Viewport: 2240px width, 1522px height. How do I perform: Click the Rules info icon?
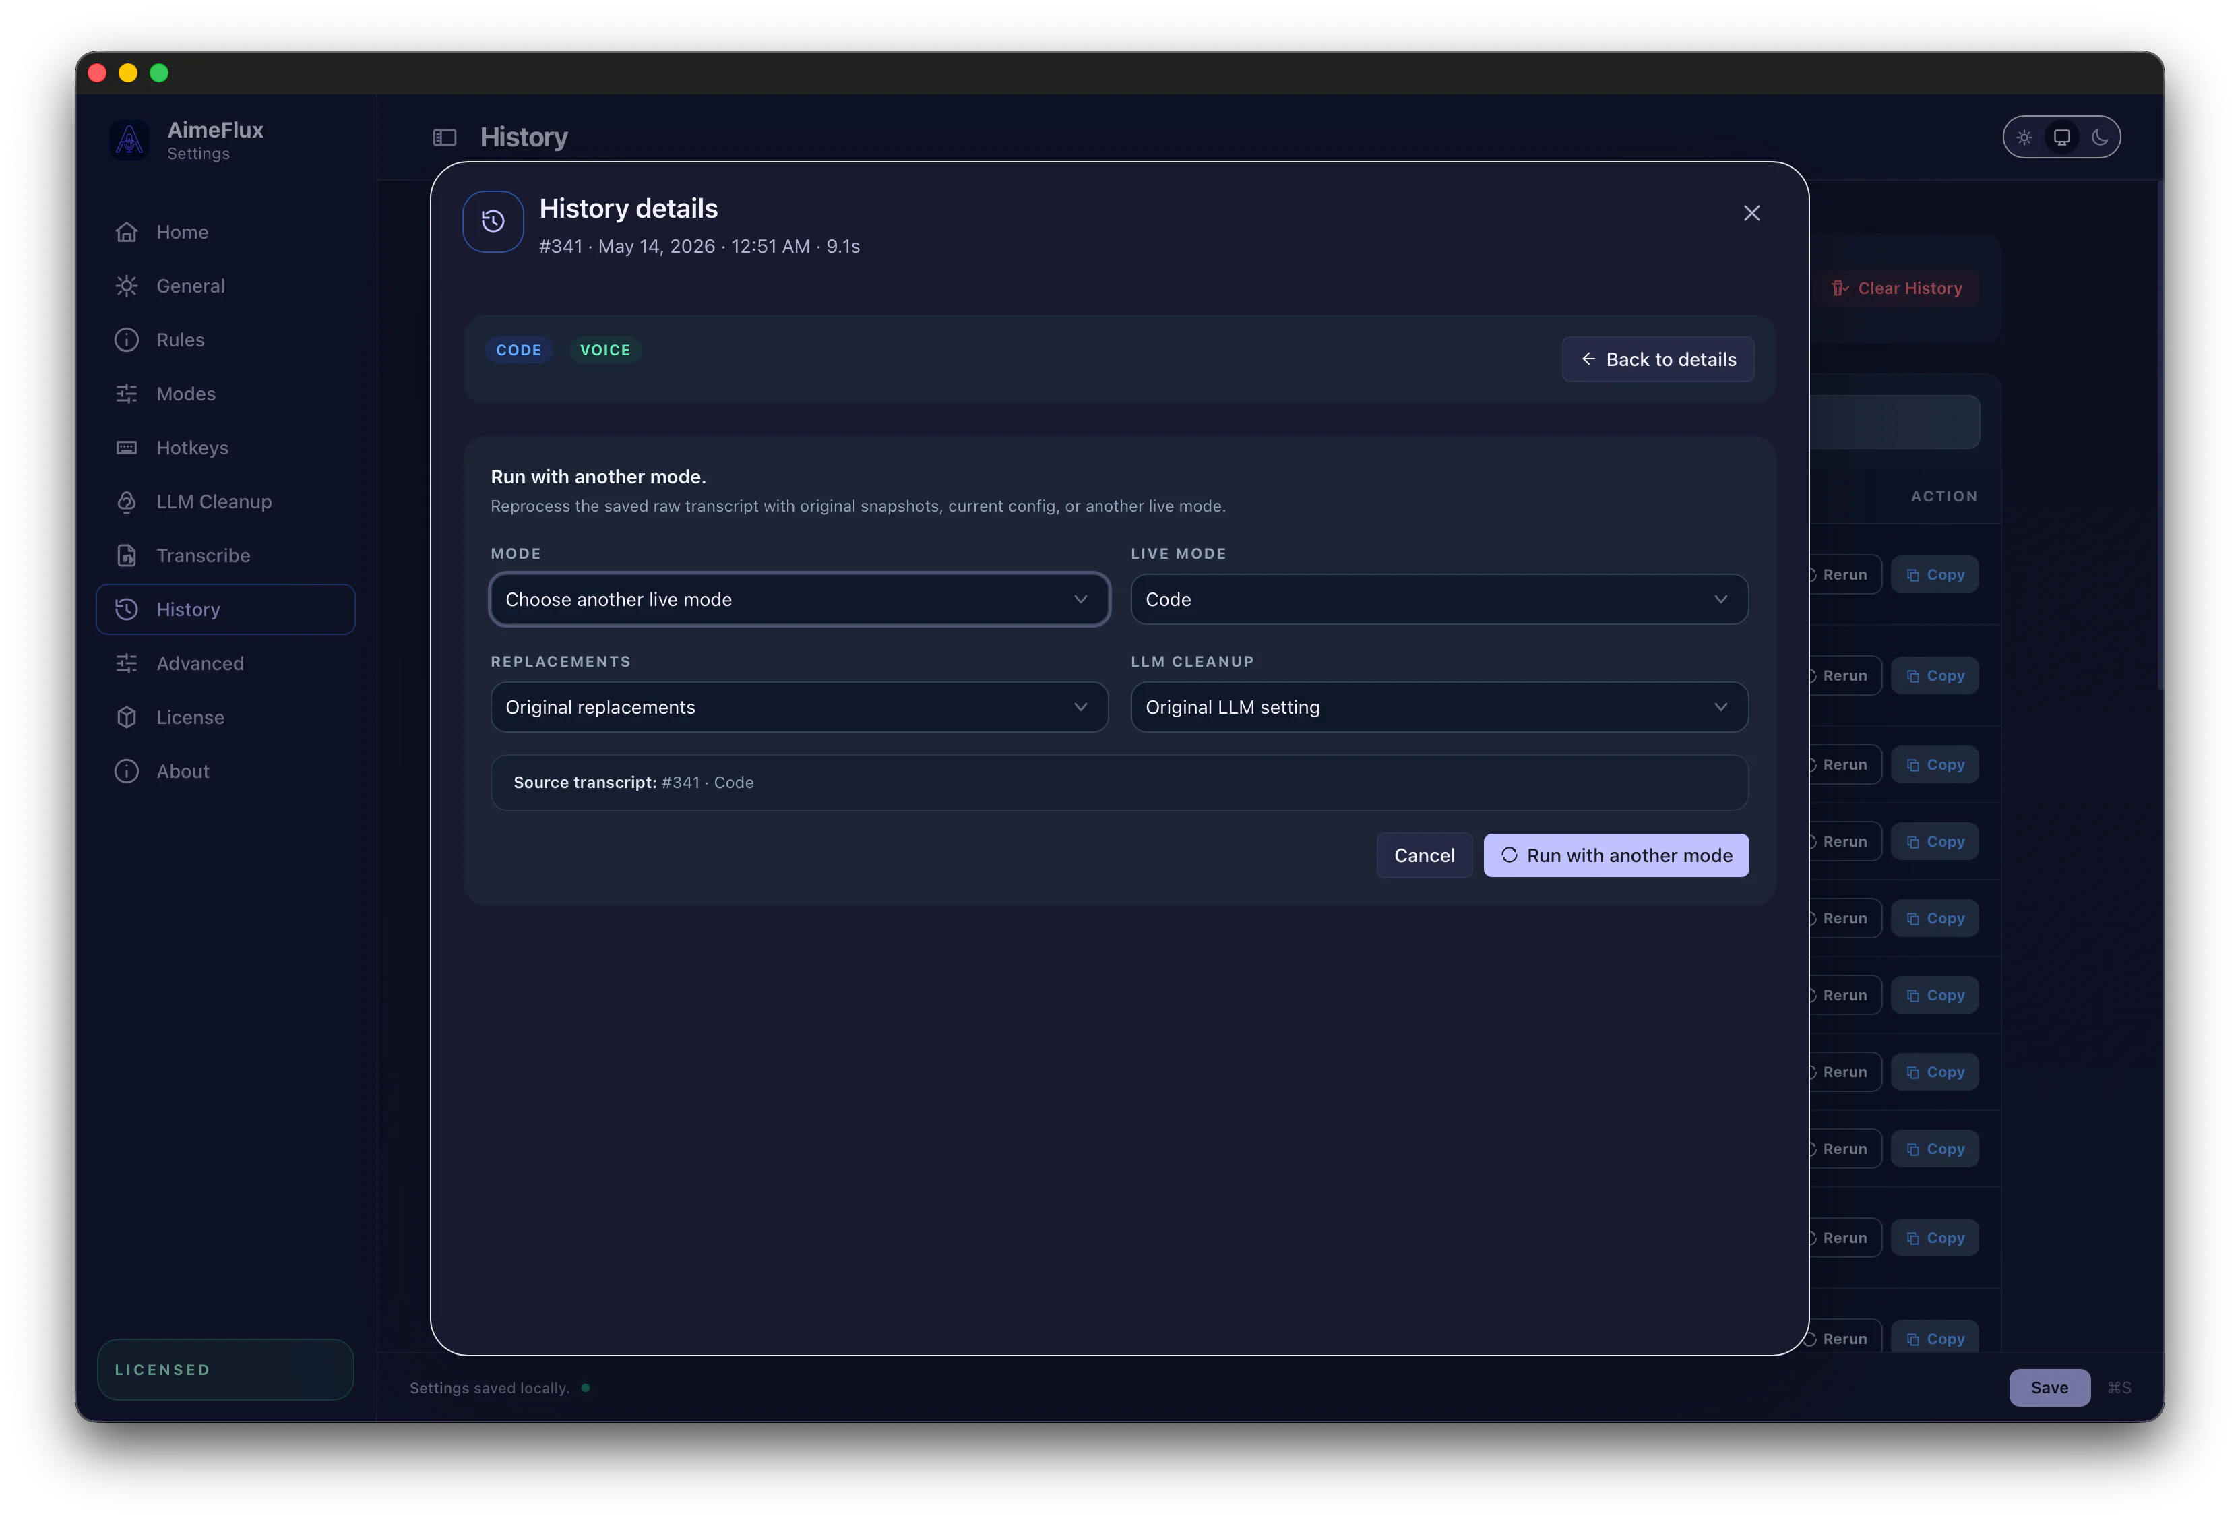point(126,340)
